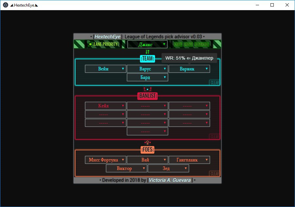Click the FOES section label

tap(147, 150)
